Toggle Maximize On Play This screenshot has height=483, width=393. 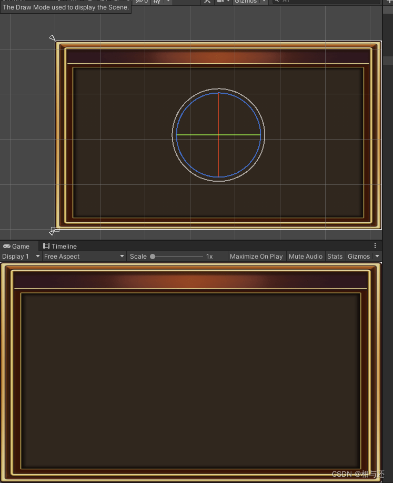[x=256, y=257]
